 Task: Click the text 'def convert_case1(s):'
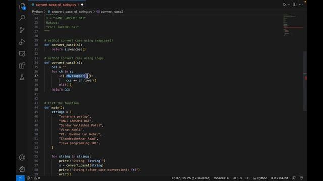coord(63,45)
